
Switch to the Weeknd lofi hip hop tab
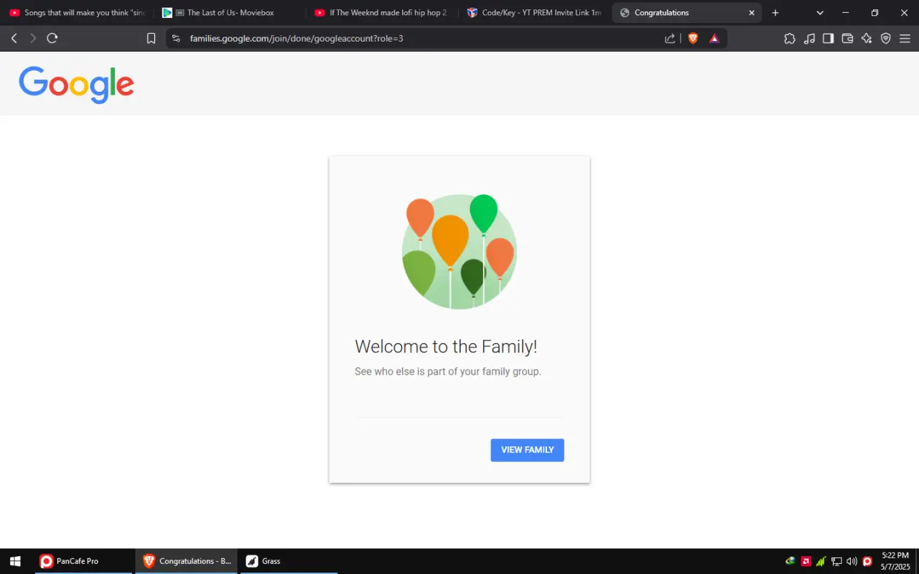(x=381, y=13)
